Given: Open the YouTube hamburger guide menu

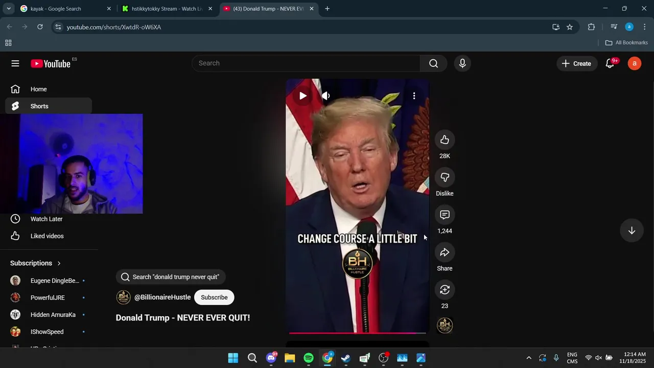Looking at the screenshot, I should (15, 63).
